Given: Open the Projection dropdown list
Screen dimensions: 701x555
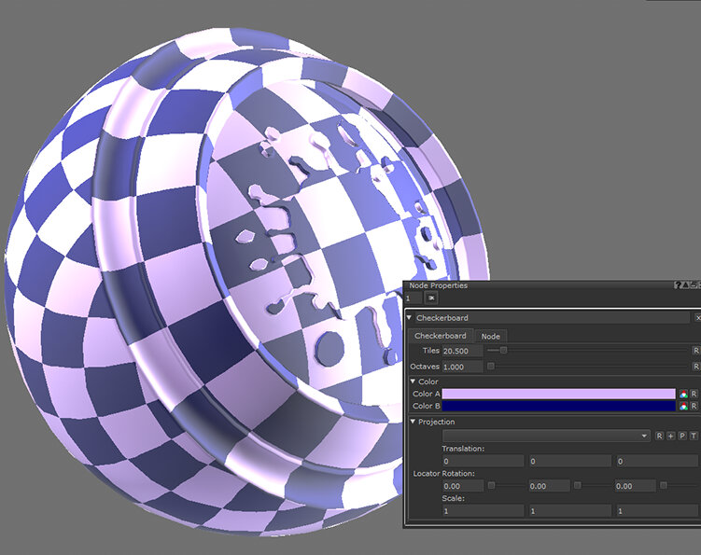Looking at the screenshot, I should [x=644, y=436].
